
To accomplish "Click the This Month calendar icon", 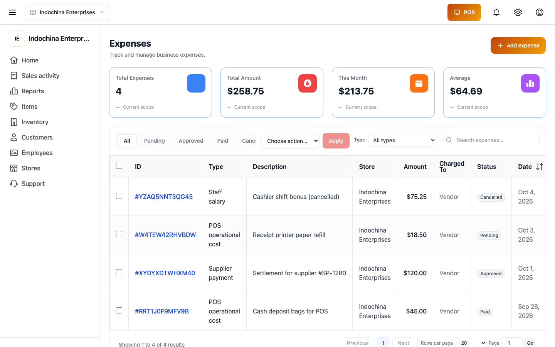I will tap(419, 83).
